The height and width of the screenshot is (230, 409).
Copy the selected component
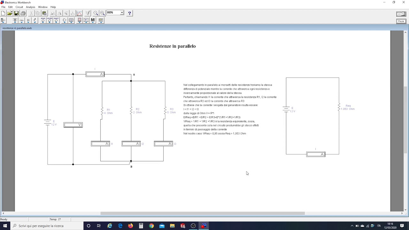coord(38,13)
